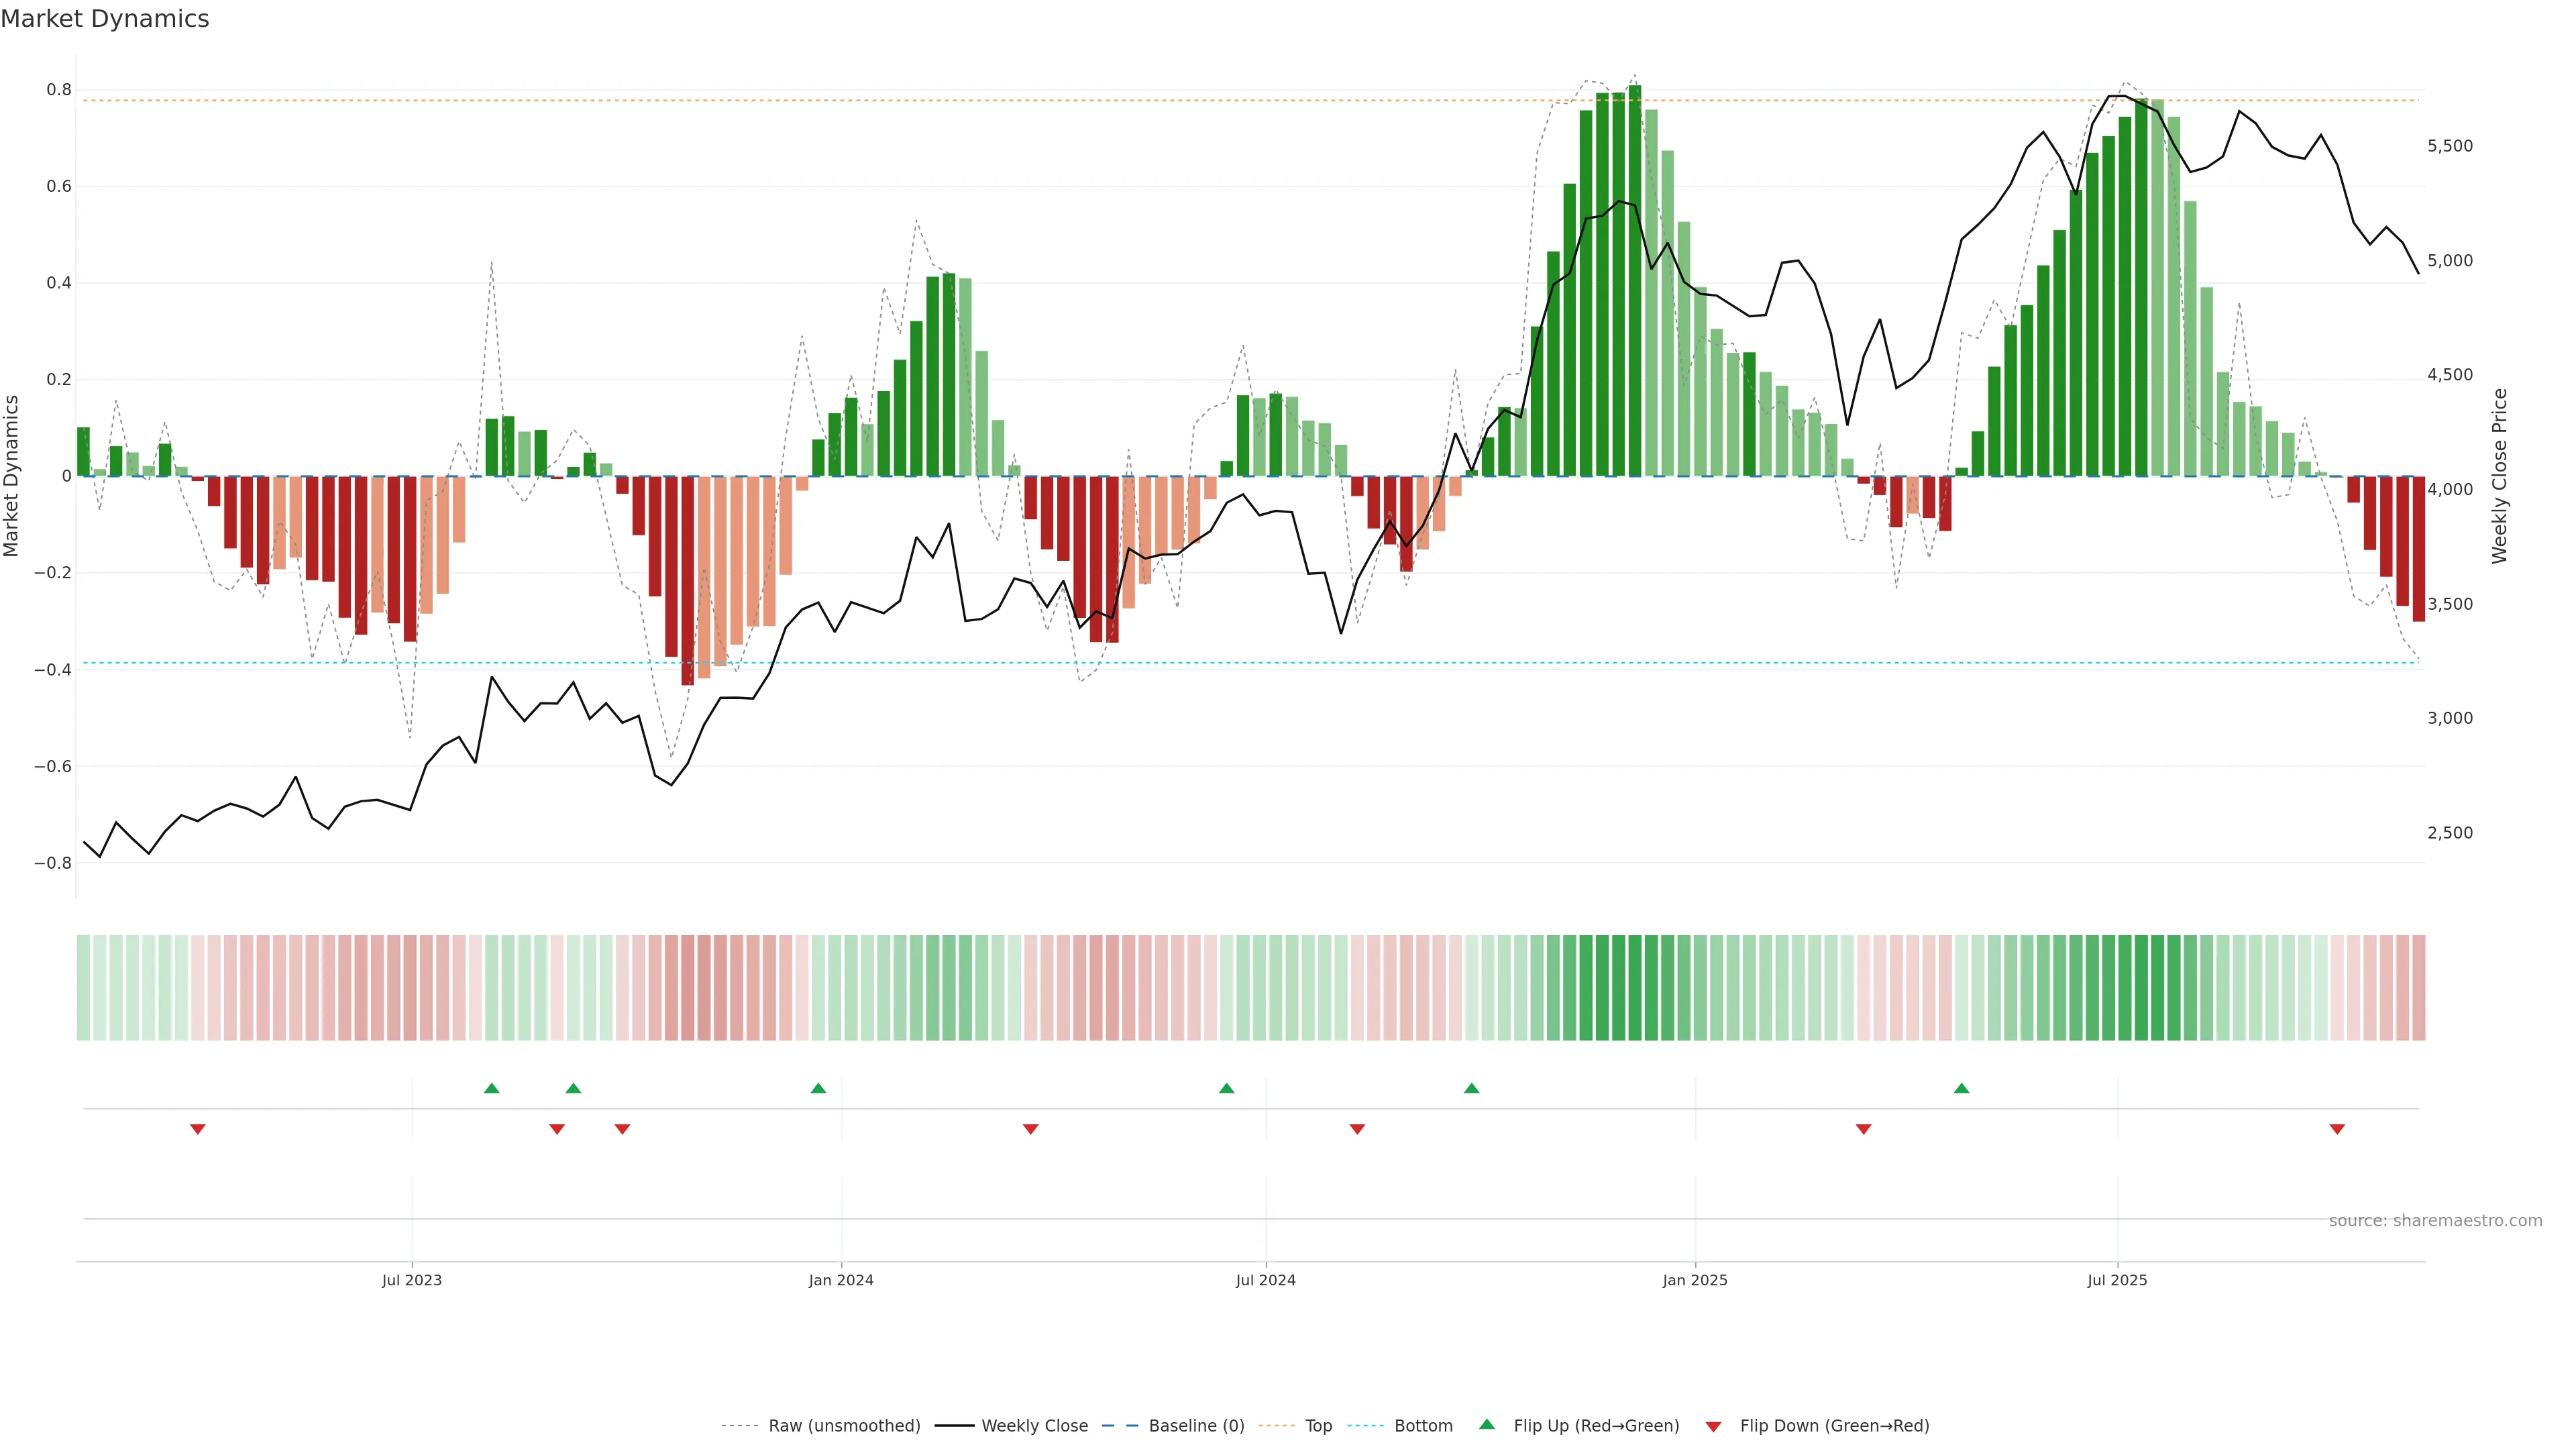Click the Weekly Close Price axis title
This screenshot has width=2576, height=1449.
pyautogui.click(x=2499, y=476)
